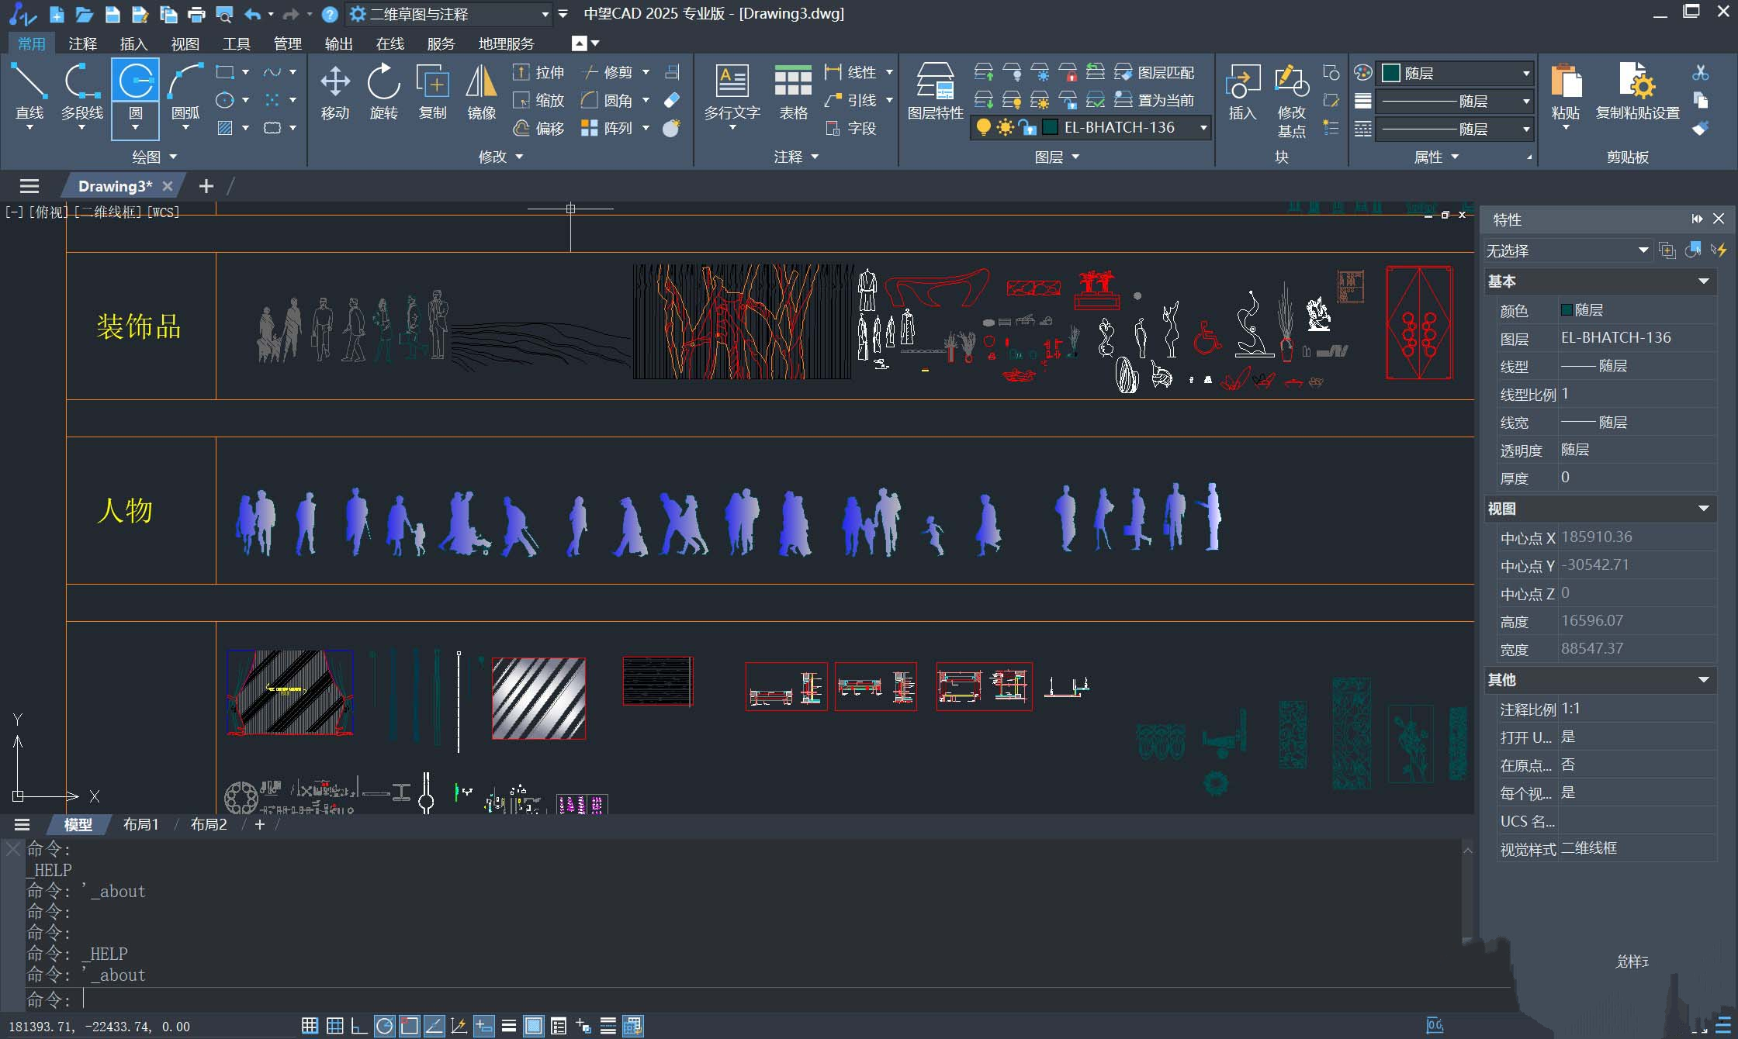This screenshot has height=1039, width=1738.
Task: Switch to the 布局1 layout tab
Action: coord(140,824)
